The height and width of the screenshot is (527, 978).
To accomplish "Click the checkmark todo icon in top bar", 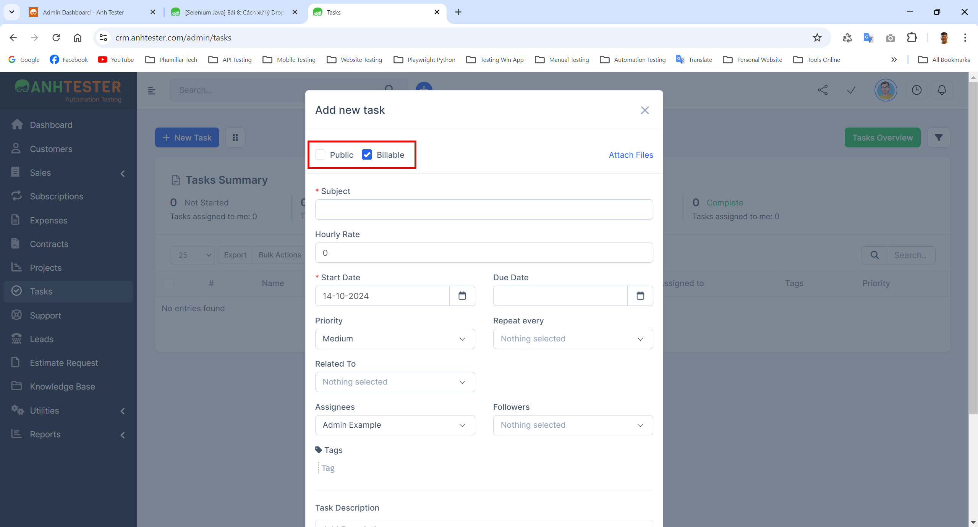I will [x=851, y=90].
